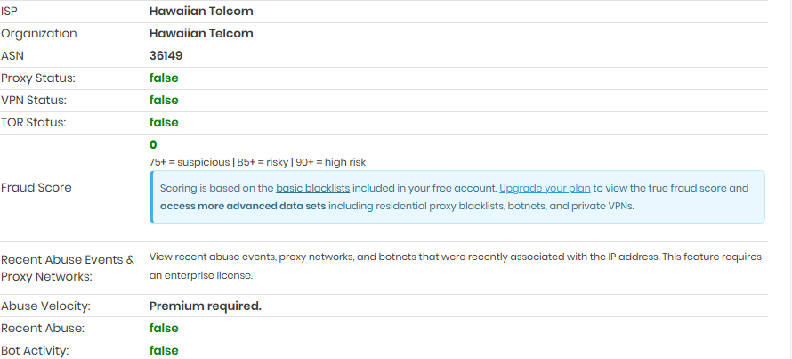Click the "Upgrade your plan" link

point(545,188)
